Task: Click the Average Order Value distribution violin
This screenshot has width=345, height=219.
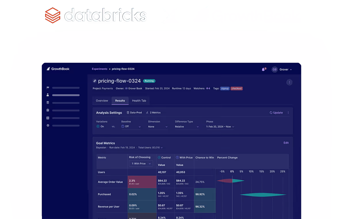Action: [x=230, y=181]
